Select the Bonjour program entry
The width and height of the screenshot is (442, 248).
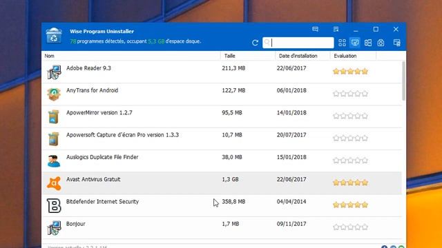(x=222, y=227)
